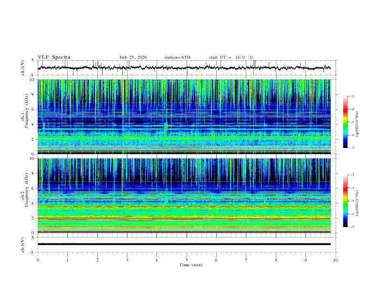Click the ch.1 "Frequency (kHz)" axis label
The width and height of the screenshot is (378, 292).
tap(26, 110)
